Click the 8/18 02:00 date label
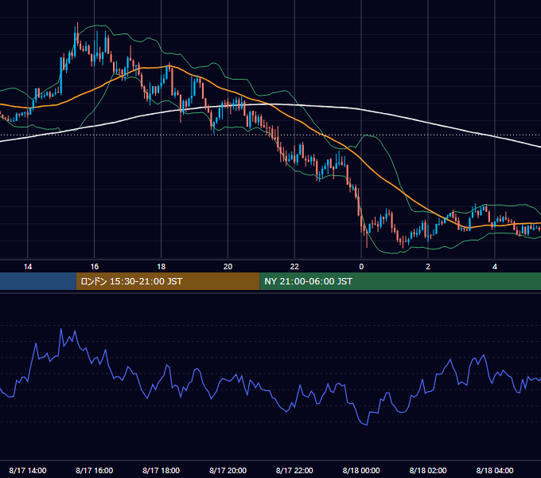This screenshot has width=541, height=478. [x=428, y=470]
